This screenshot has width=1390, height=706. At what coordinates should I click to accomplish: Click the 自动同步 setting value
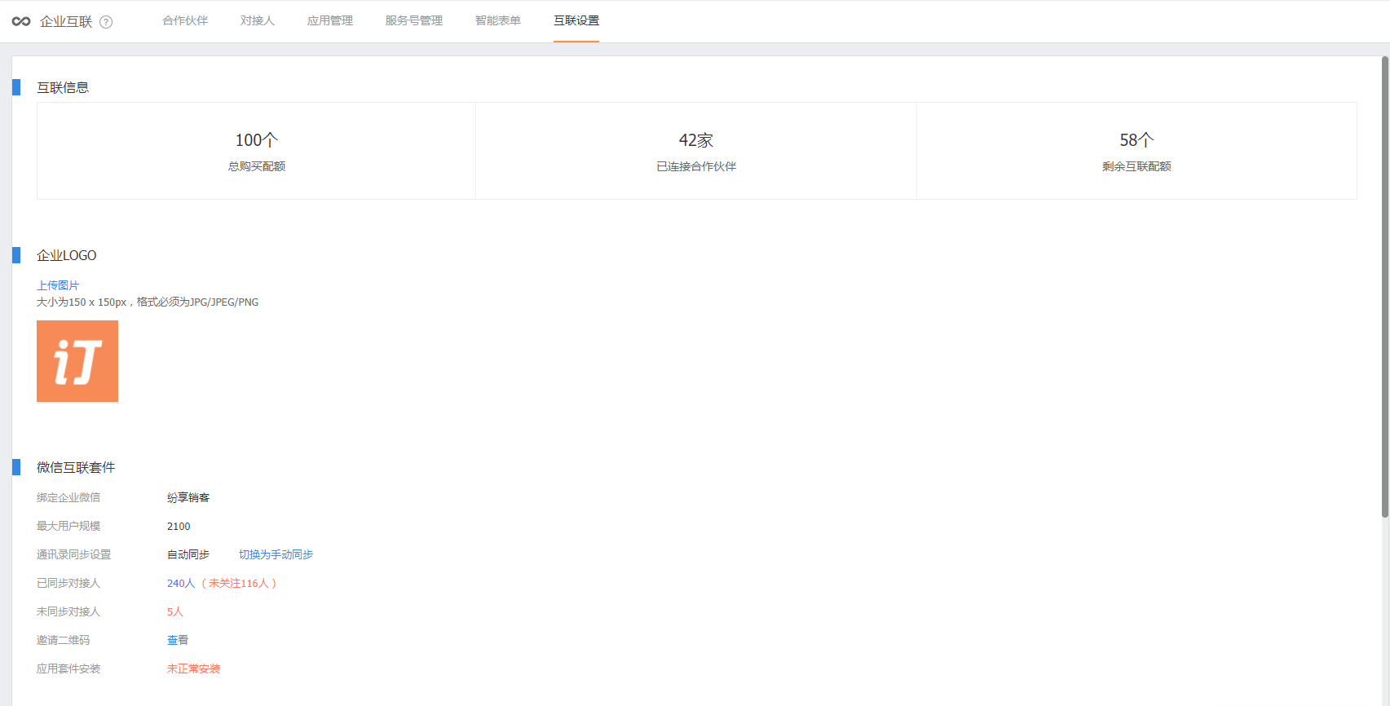(188, 554)
